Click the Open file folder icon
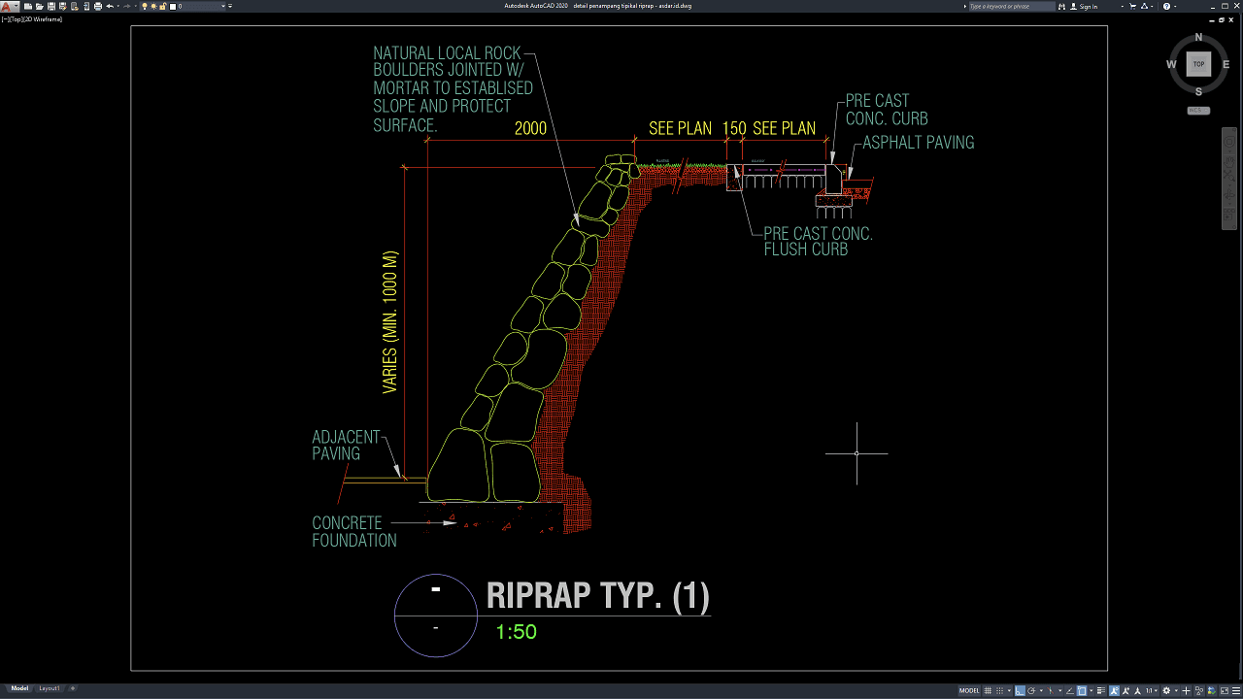The height and width of the screenshot is (699, 1243). point(38,6)
